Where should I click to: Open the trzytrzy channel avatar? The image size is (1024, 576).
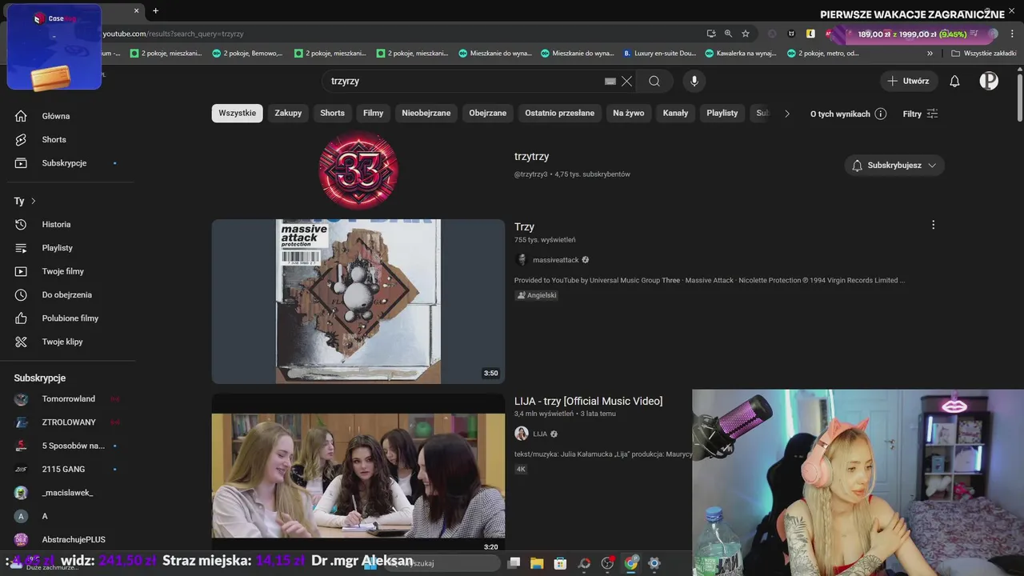358,170
